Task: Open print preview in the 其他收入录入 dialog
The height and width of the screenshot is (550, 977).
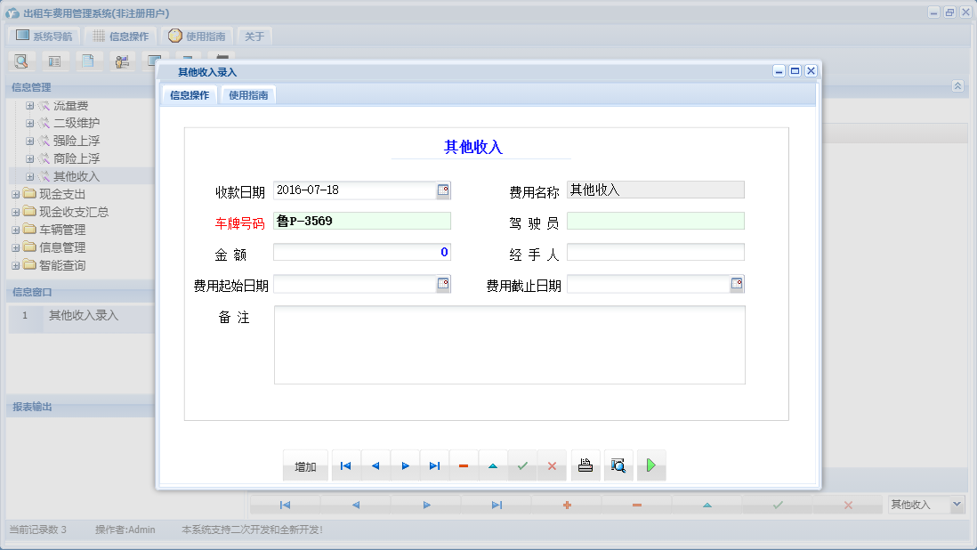Action: click(618, 465)
